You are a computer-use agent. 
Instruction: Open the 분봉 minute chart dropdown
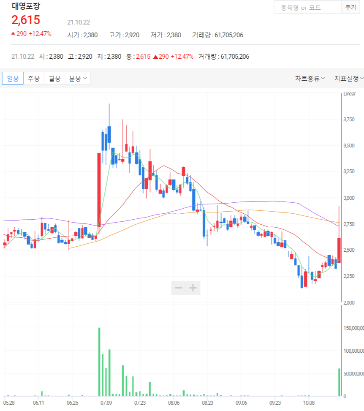coord(78,79)
